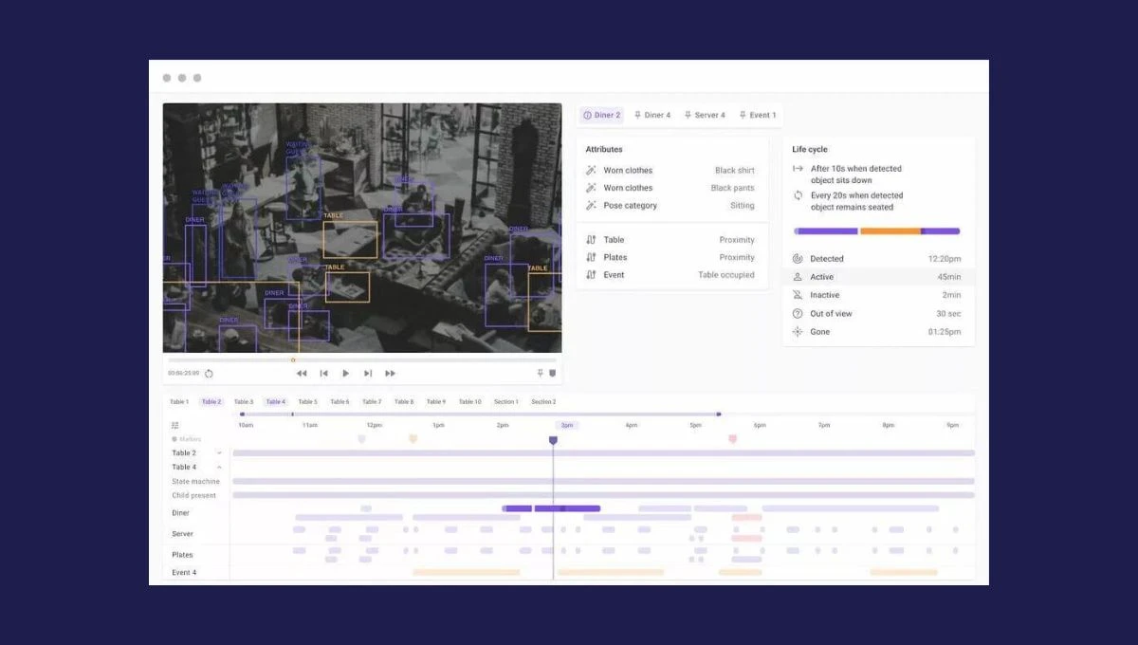The height and width of the screenshot is (645, 1138).
Task: Toggle the Markers row dot
Action: point(174,439)
